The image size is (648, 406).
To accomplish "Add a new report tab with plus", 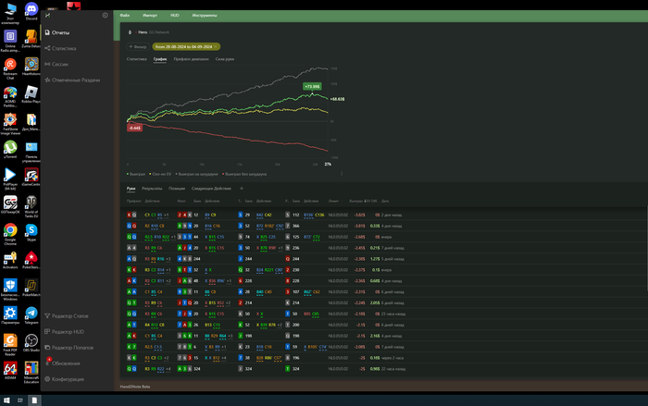I will (242, 189).
